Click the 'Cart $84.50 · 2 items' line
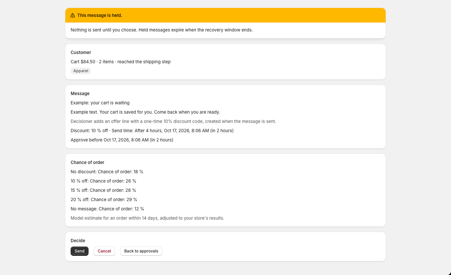Screen dimensions: 451x275 tap(121, 62)
